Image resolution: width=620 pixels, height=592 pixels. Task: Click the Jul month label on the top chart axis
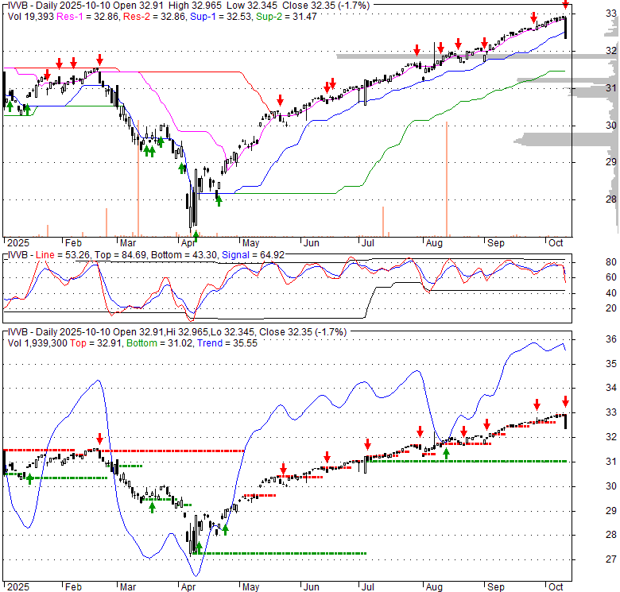pos(368,244)
